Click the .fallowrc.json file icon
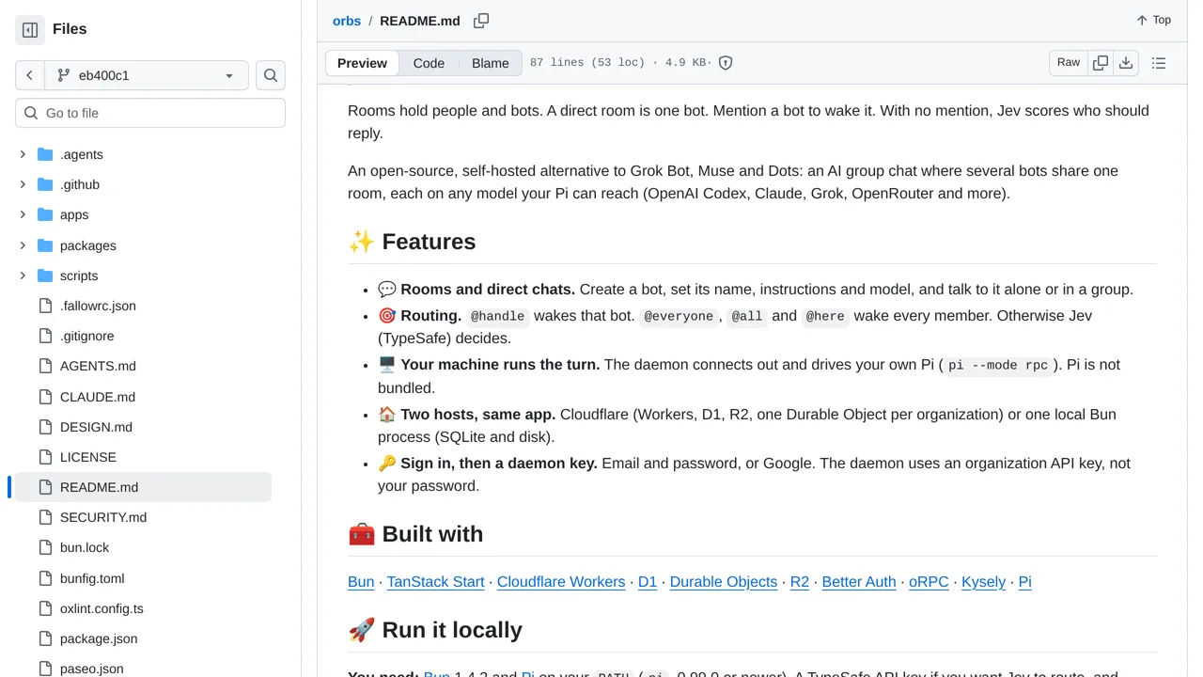1203x677 pixels. coord(45,306)
